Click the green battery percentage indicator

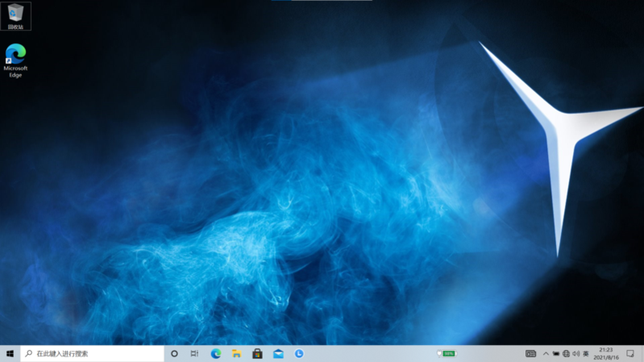[x=447, y=354]
